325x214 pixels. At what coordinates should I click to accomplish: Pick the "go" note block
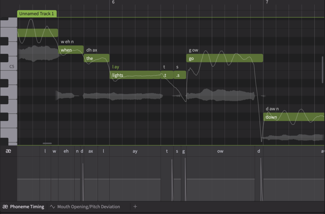click(x=224, y=58)
